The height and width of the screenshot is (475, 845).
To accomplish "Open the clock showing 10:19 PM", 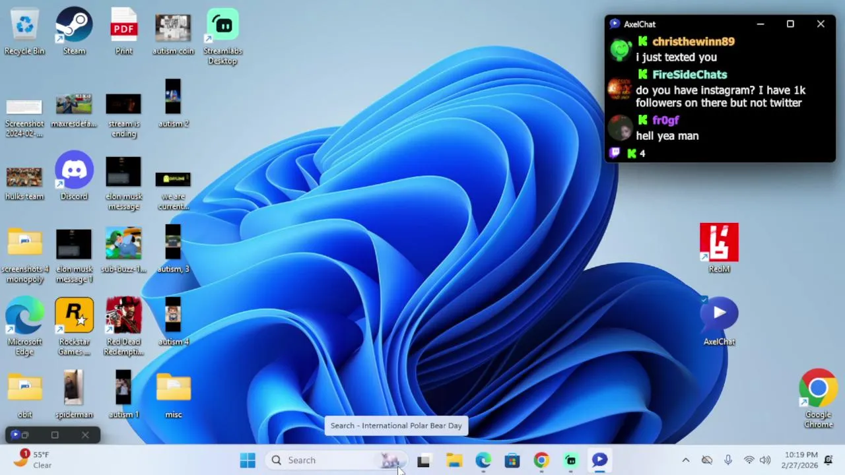I will (x=800, y=460).
